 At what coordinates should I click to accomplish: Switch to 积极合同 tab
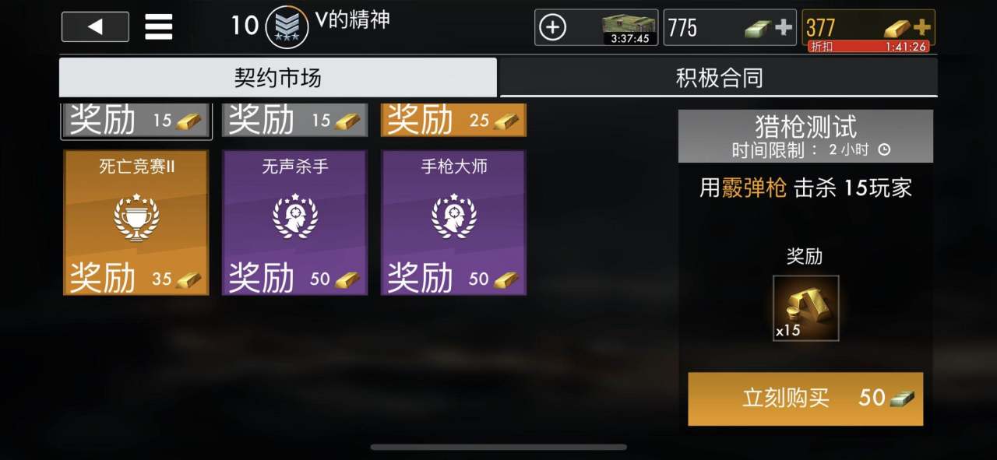click(x=719, y=77)
